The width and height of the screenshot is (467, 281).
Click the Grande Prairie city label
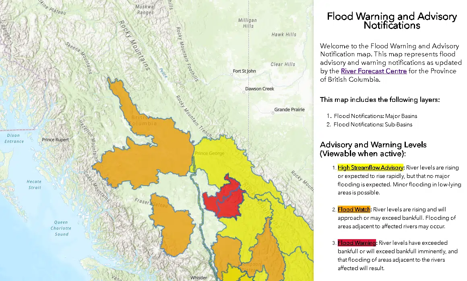[289, 110]
